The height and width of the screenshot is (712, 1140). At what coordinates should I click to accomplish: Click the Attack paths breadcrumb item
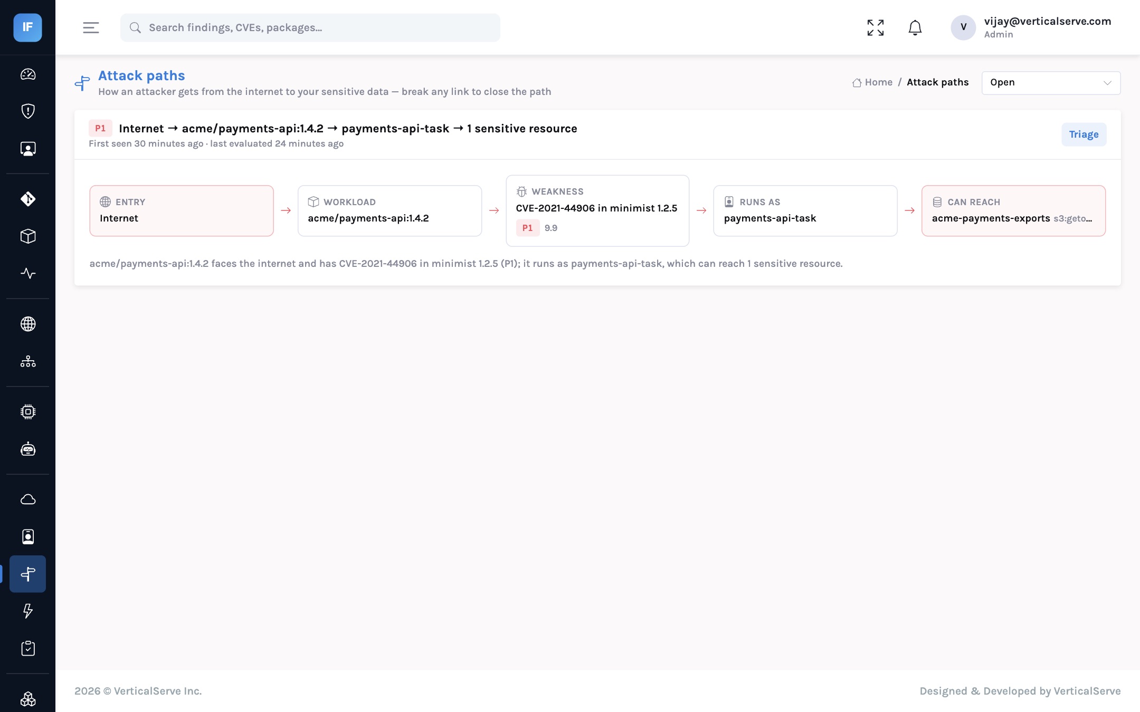point(938,82)
